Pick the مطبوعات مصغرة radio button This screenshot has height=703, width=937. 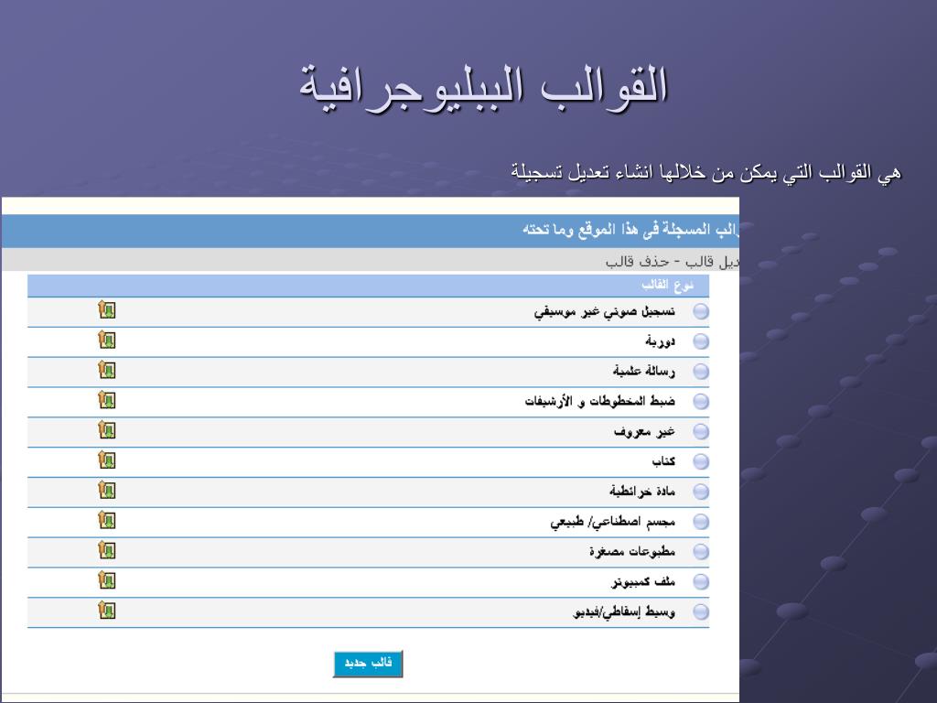[701, 551]
